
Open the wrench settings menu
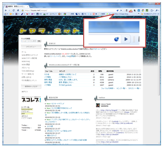(x=157, y=10)
